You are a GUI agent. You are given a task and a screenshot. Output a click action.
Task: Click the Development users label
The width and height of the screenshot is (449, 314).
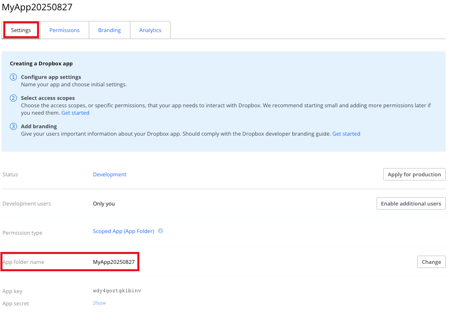pos(27,203)
